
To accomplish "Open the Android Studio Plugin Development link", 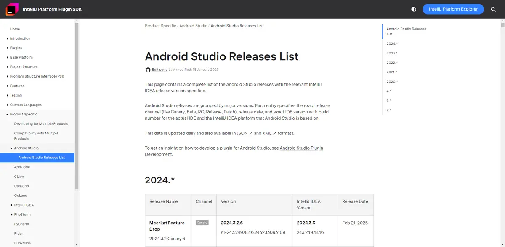I will click(301, 148).
